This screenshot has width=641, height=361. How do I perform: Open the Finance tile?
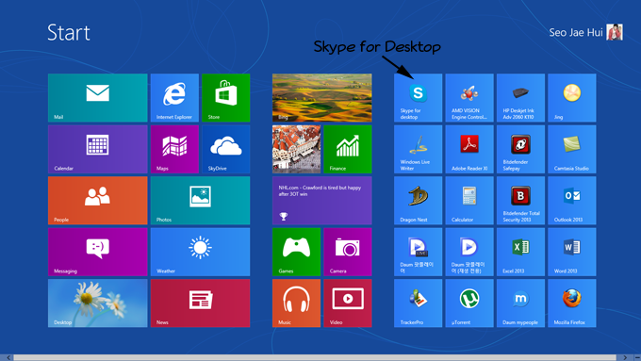pos(348,149)
